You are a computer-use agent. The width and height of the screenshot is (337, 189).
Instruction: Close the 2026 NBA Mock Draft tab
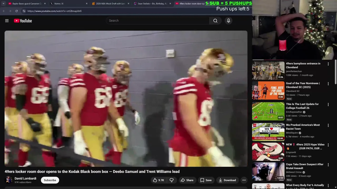(x=128, y=4)
